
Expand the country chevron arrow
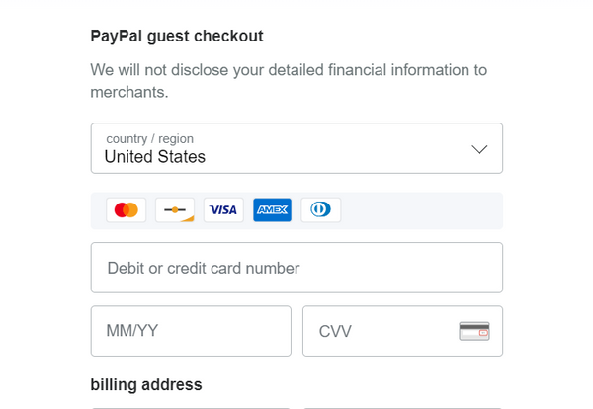pos(479,149)
